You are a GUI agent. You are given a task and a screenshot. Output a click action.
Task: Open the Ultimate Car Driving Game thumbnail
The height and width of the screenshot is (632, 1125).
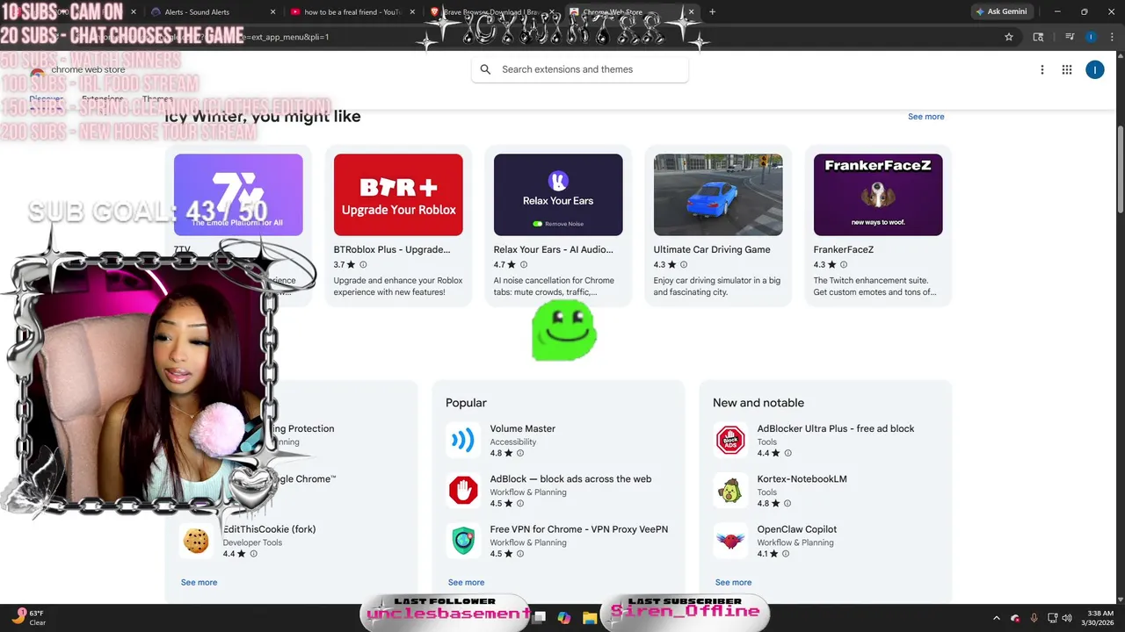click(x=718, y=195)
